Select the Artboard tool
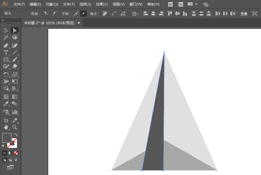This screenshot has width=261, height=175. (6, 120)
